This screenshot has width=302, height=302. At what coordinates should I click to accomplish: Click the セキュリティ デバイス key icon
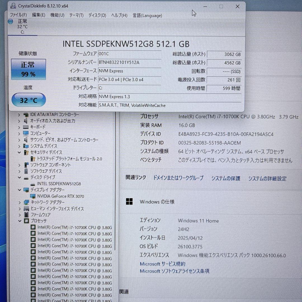click(x=26, y=152)
